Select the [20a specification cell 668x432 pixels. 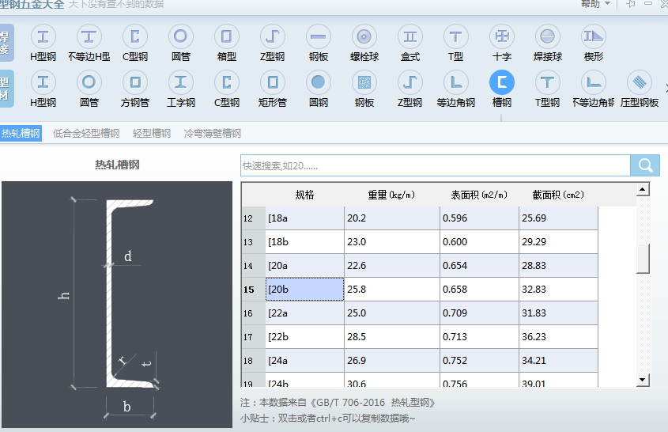point(304,266)
